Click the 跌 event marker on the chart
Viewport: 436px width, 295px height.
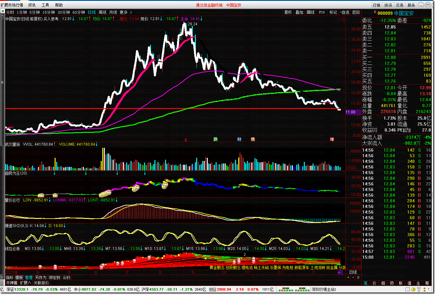pos(216,139)
